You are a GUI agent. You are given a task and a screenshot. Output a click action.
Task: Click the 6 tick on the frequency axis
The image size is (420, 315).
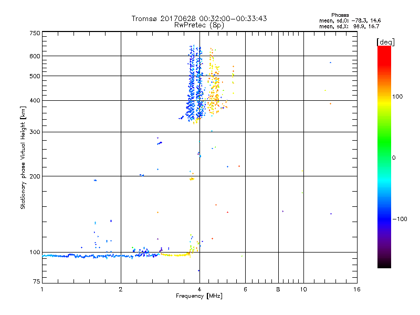click(x=246, y=290)
